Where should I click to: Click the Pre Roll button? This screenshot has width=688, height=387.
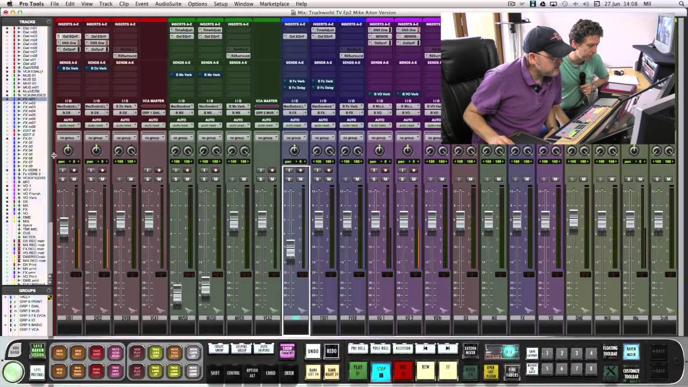(358, 348)
